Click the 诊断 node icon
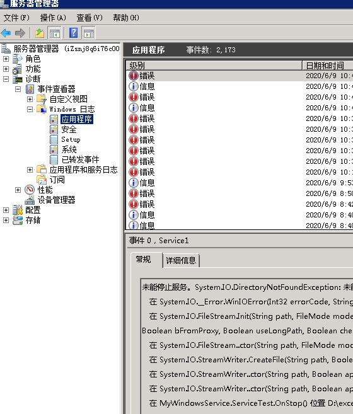 tap(18, 79)
